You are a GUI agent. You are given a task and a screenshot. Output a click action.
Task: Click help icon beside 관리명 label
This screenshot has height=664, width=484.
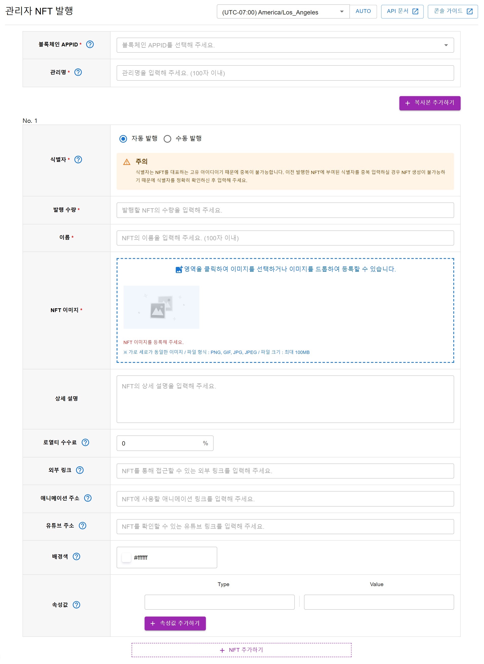click(x=78, y=72)
